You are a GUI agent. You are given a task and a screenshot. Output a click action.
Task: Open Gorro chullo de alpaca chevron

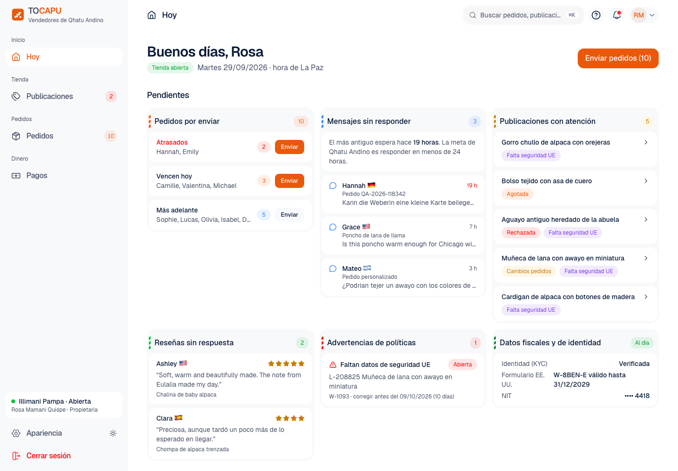pos(646,142)
